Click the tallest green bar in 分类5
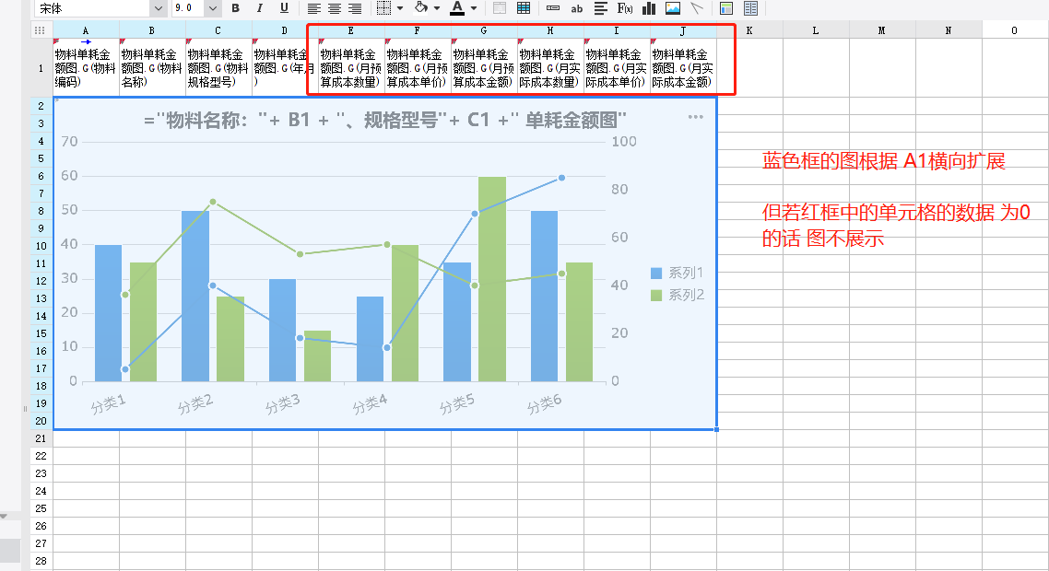The image size is (1049, 571). click(492, 279)
